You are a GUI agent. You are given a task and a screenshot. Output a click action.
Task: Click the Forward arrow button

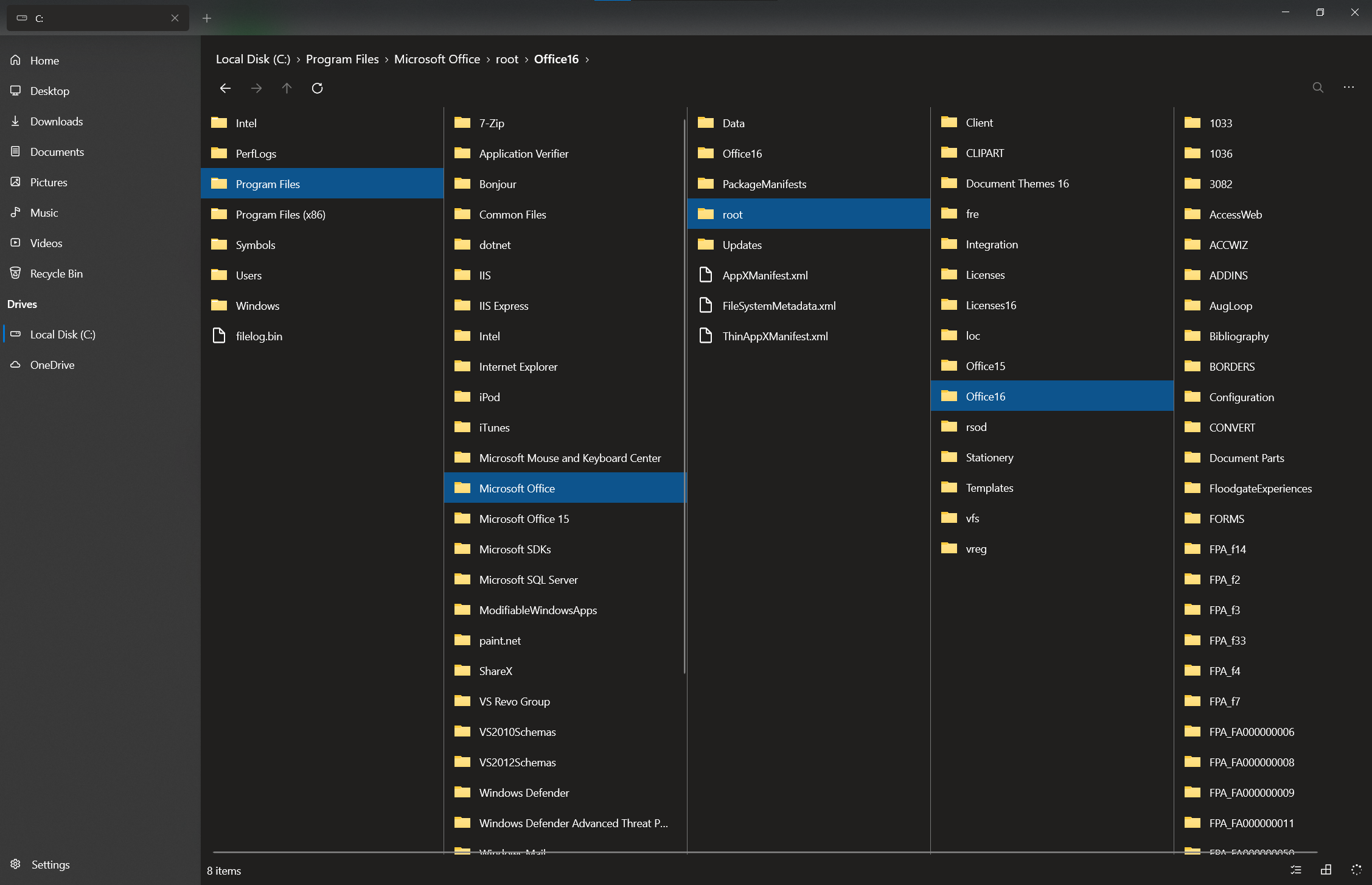pyautogui.click(x=256, y=88)
